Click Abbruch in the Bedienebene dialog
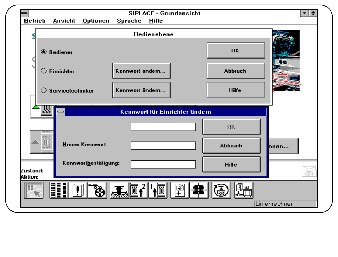338x257 pixels. point(236,71)
